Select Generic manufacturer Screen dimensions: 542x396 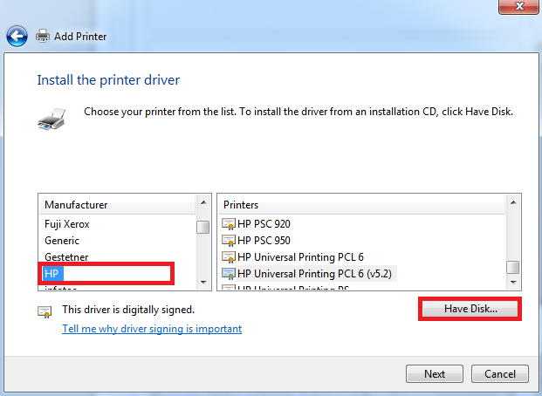point(62,241)
